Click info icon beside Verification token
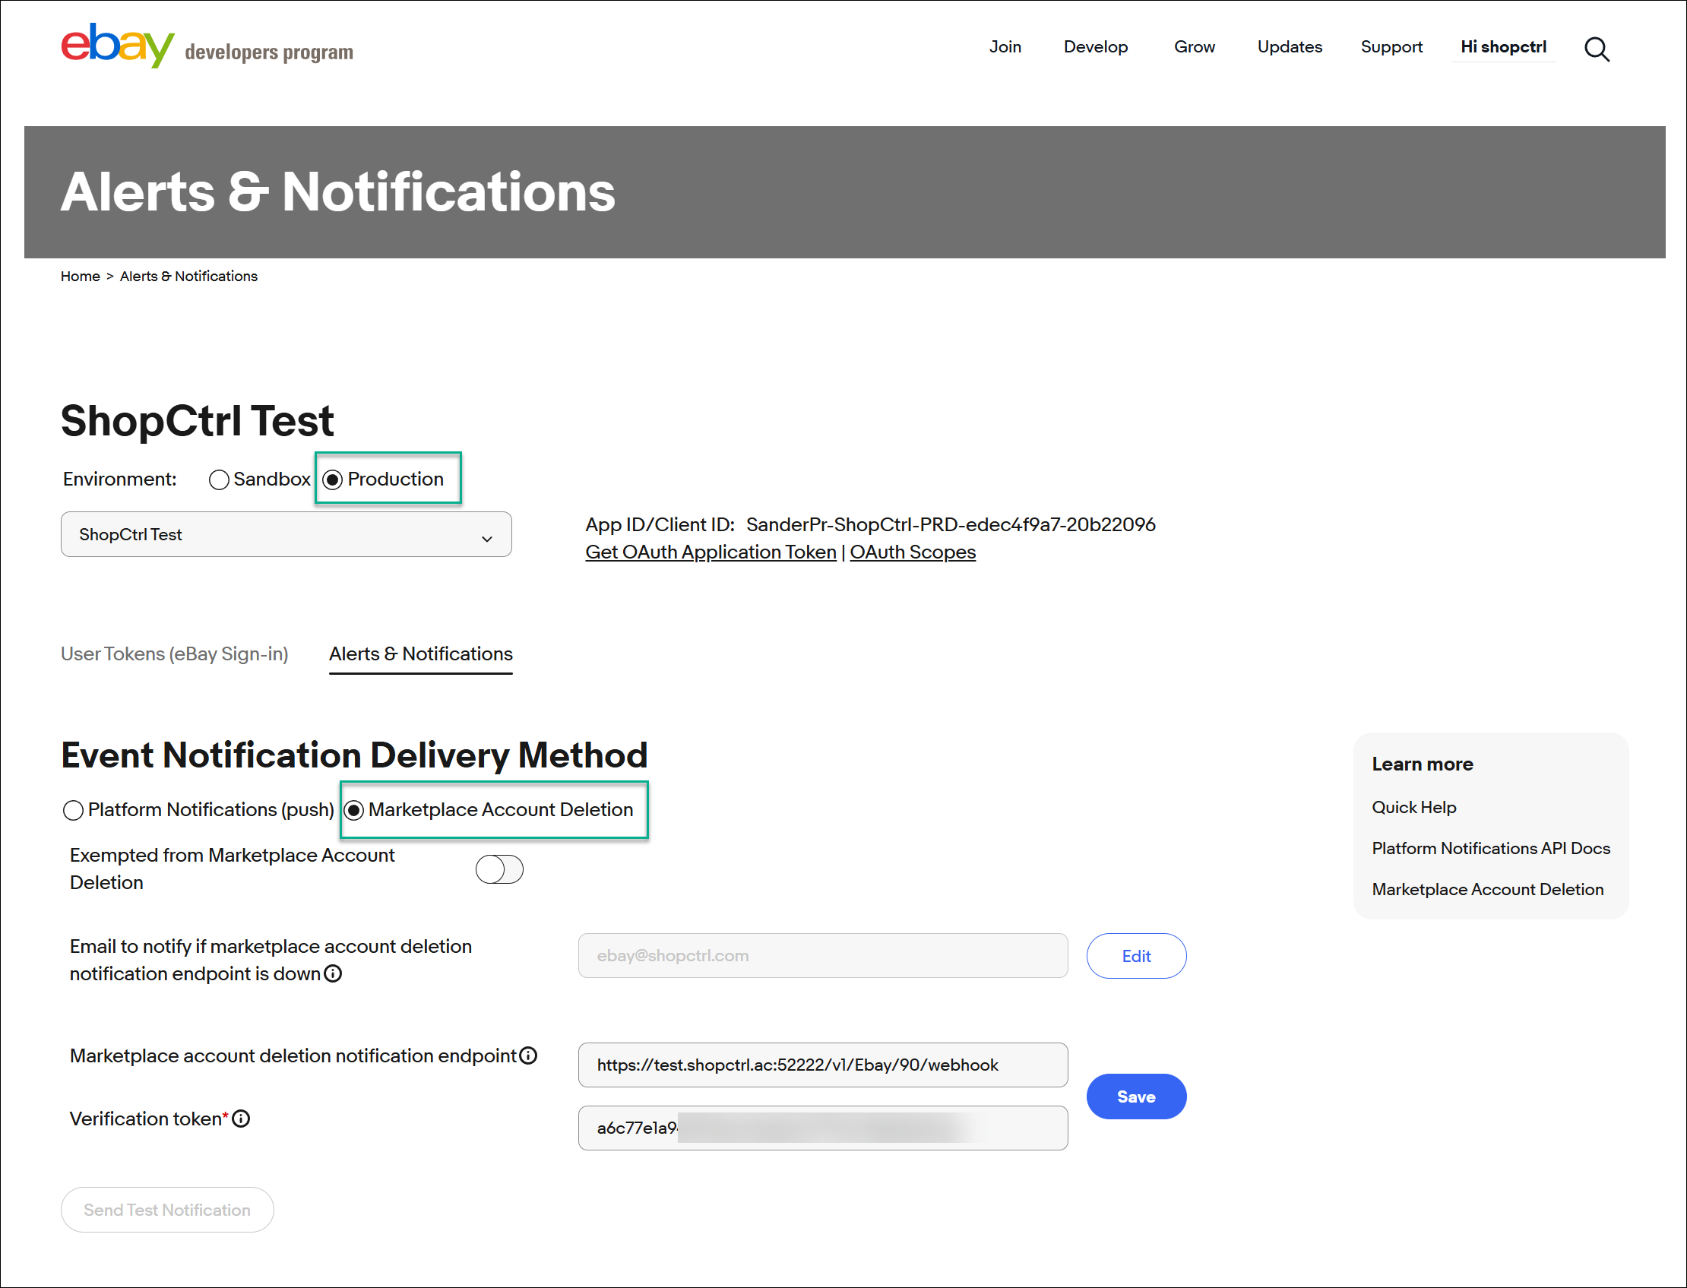This screenshot has width=1687, height=1288. point(241,1119)
